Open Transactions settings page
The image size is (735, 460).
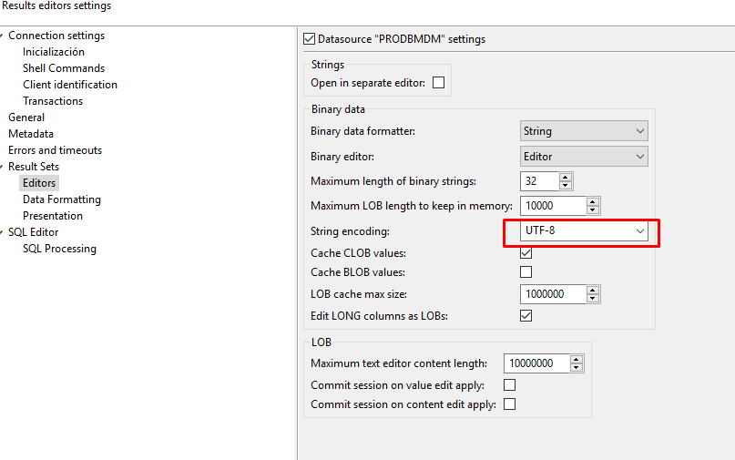[x=53, y=101]
